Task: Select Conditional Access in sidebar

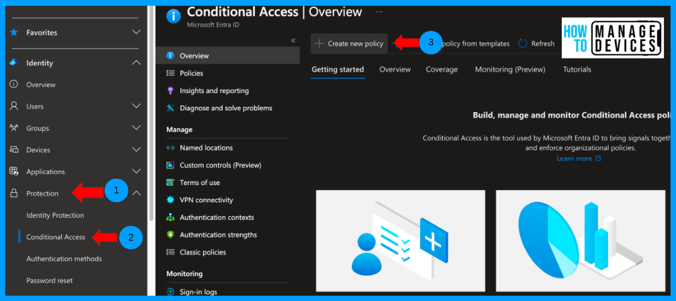Action: point(55,237)
